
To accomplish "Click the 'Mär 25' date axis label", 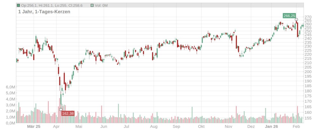I will coord(34,126).
